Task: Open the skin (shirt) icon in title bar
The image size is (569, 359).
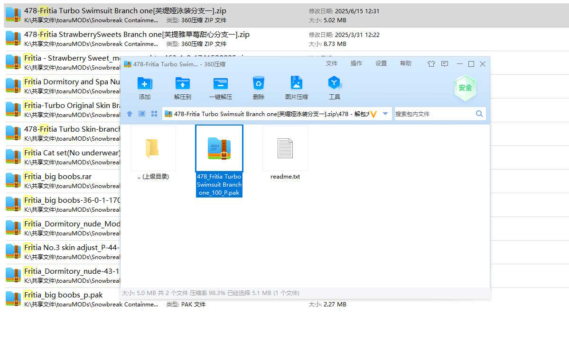Action: pos(431,64)
